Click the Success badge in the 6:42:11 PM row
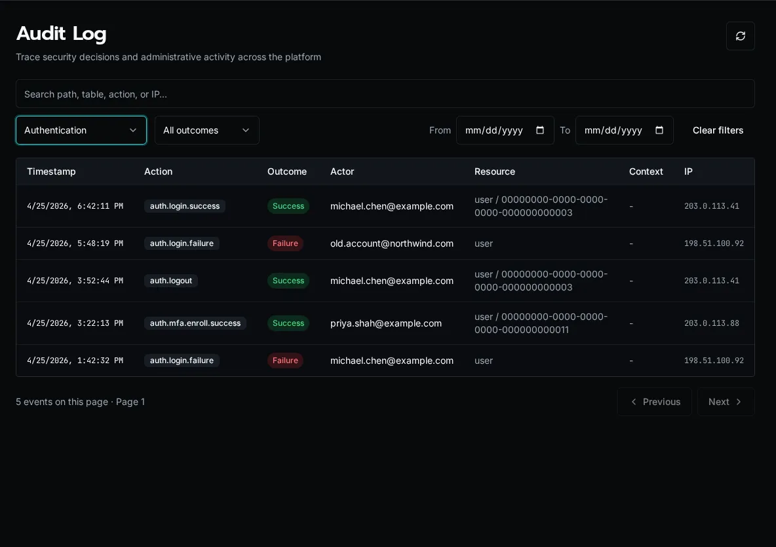 [288, 206]
